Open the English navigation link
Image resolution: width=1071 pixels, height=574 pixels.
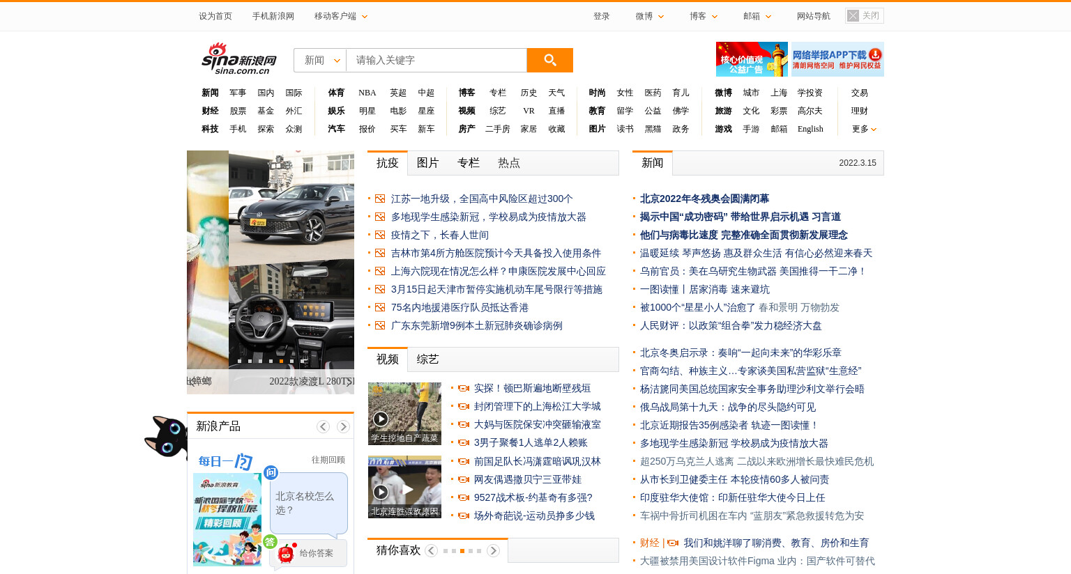pyautogui.click(x=810, y=129)
